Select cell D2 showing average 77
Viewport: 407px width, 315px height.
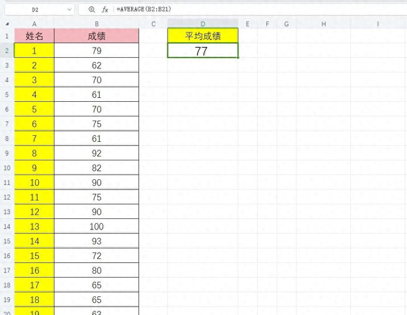pyautogui.click(x=203, y=50)
